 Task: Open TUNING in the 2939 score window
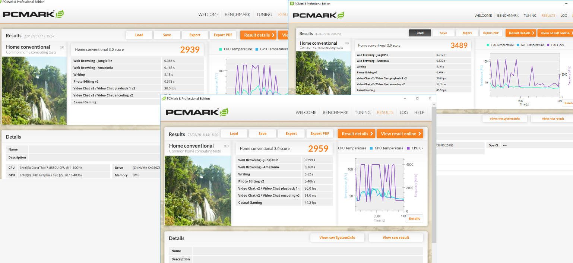(264, 15)
